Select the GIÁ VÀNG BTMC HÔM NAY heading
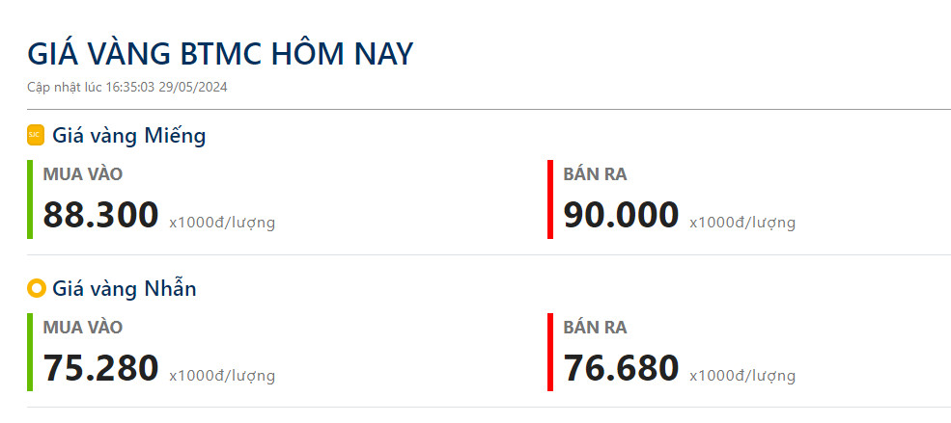The image size is (951, 423). coord(220,54)
